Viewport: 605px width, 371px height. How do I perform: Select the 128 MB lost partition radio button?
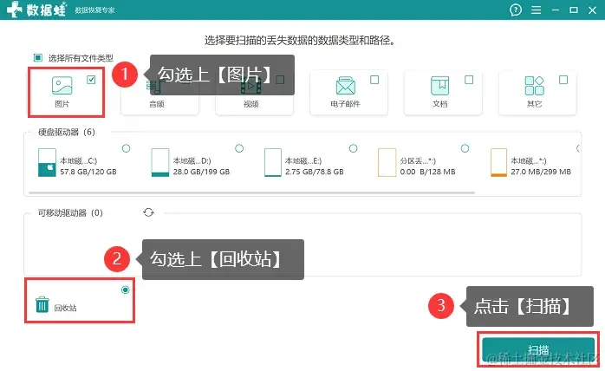click(465, 148)
